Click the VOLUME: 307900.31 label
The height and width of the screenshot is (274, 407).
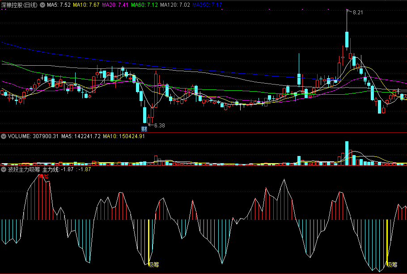(33, 136)
